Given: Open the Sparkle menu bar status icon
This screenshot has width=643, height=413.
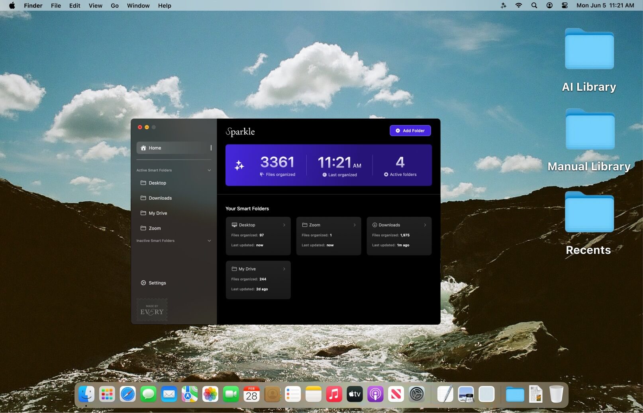Looking at the screenshot, I should [504, 6].
